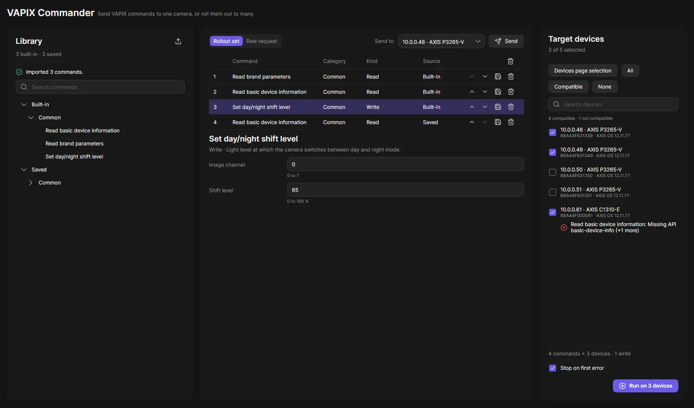Viewport: 694px width, 408px height.
Task: Check device 10.0.0.51 checkbox
Action: pyautogui.click(x=553, y=192)
